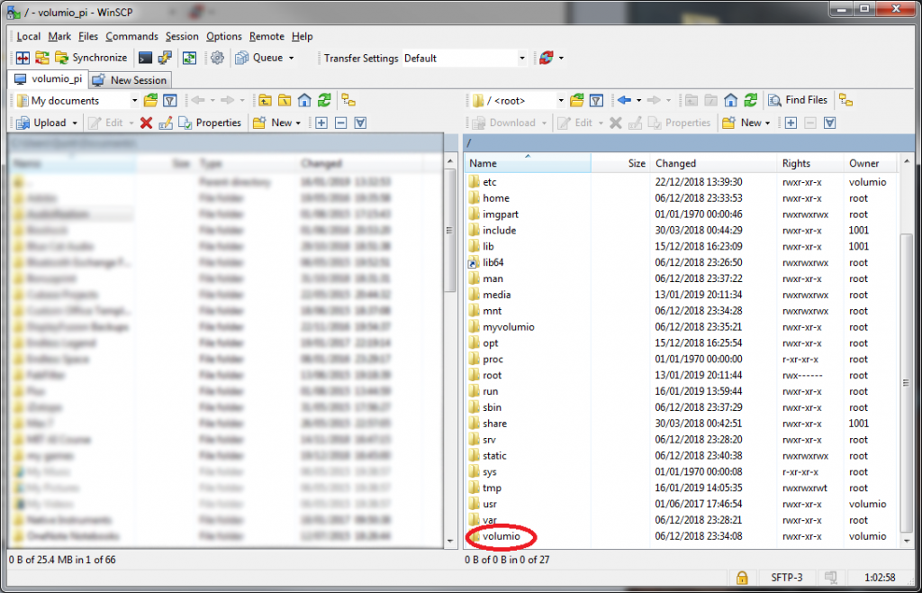The image size is (922, 593).
Task: Click remote panel Filter icon
Action: click(x=596, y=101)
